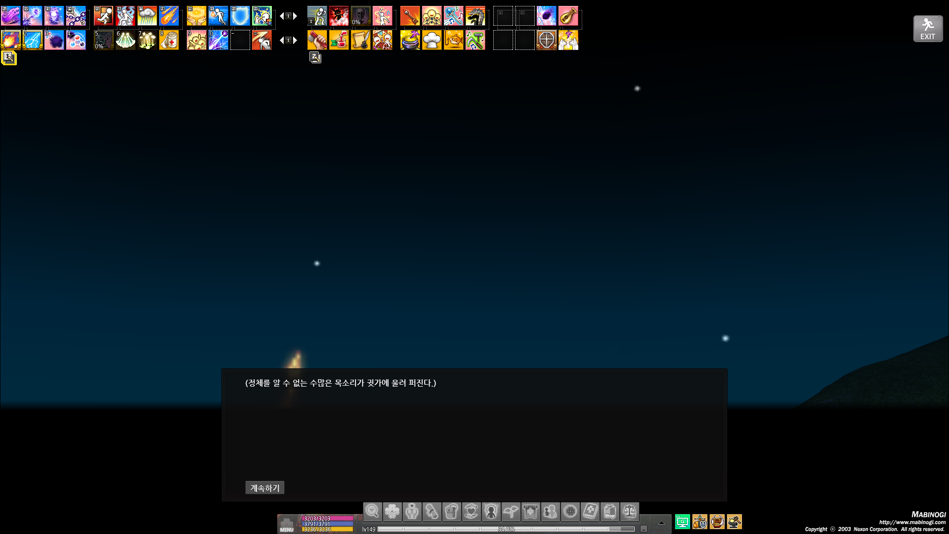
Task: Select the empty hotkey slot marked minus
Action: [240, 40]
